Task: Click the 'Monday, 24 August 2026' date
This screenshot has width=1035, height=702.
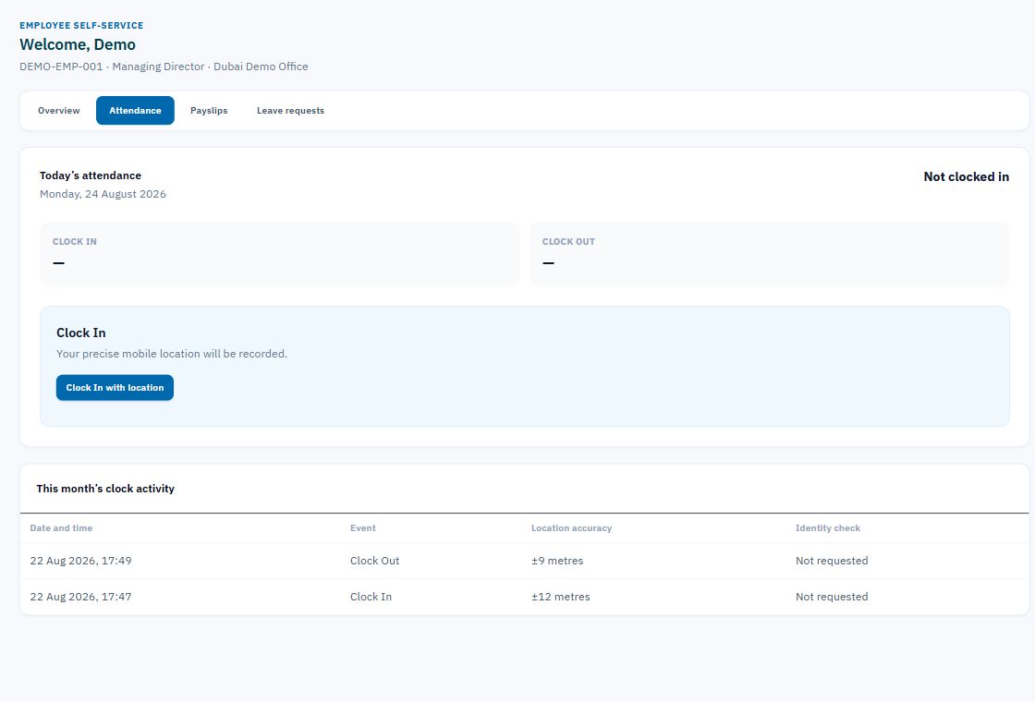Action: click(x=103, y=194)
